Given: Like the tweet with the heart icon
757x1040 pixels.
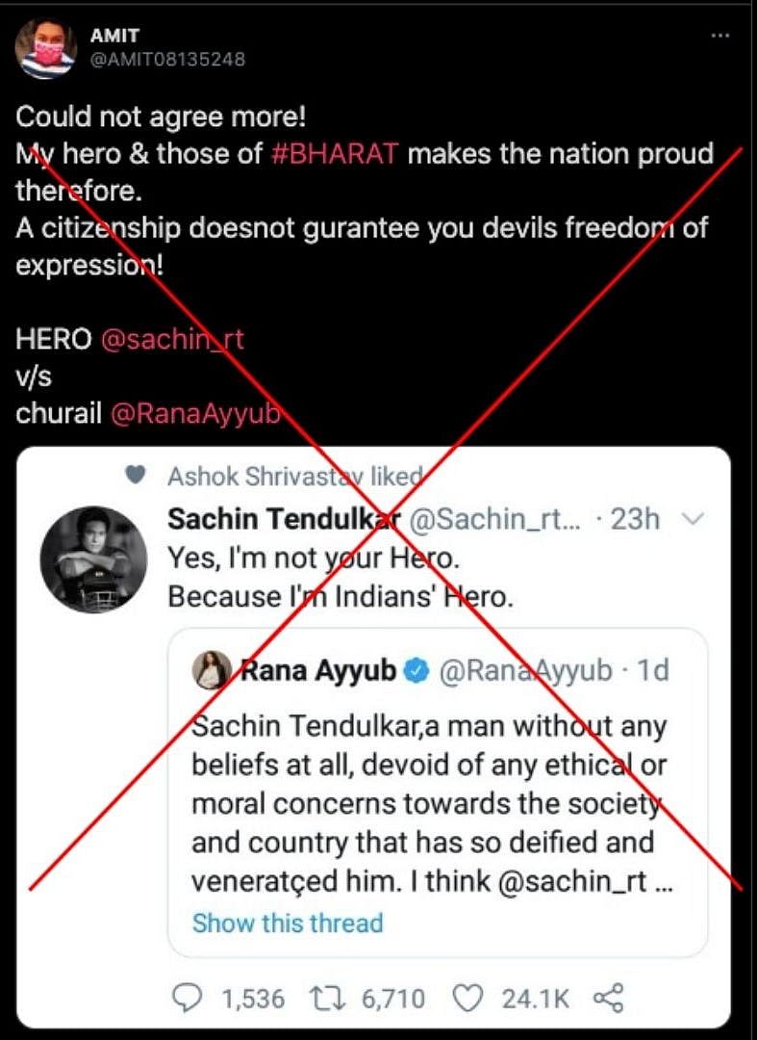Looking at the screenshot, I should pos(467,999).
